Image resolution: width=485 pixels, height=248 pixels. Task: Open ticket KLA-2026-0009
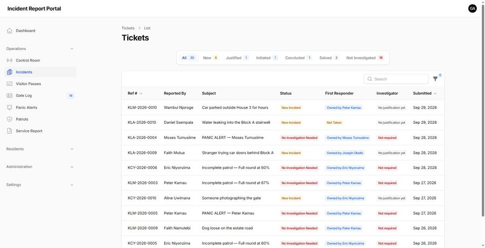pos(142,153)
